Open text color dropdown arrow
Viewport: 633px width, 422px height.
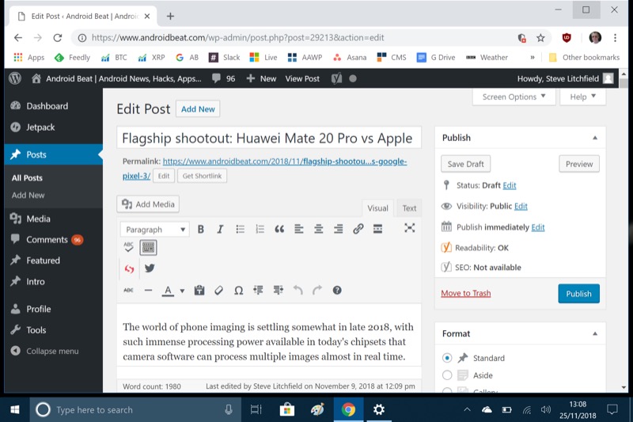(x=182, y=291)
